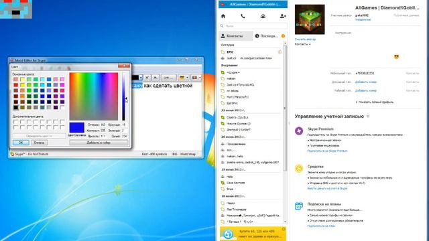Toggle Word Wrap in Mood Editor status bar
The image size is (429, 241).
188,154
